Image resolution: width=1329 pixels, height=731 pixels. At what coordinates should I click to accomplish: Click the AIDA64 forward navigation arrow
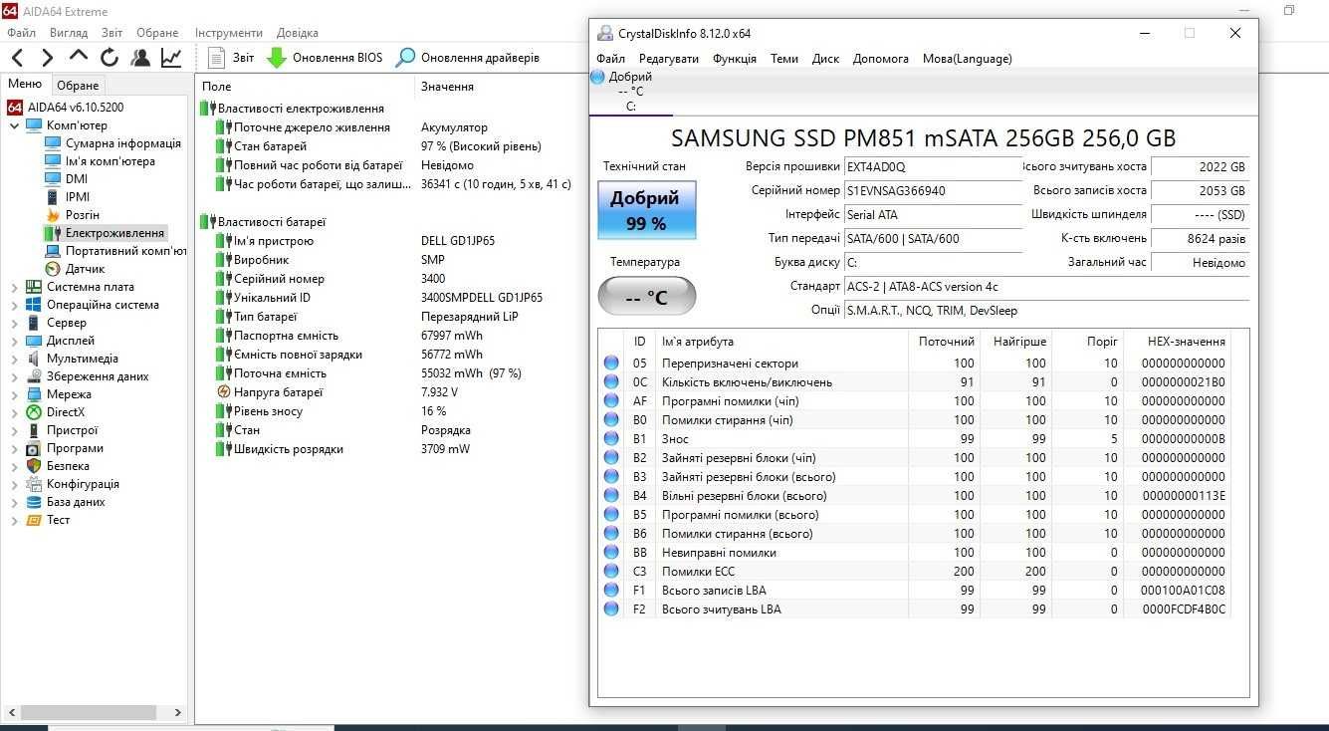click(47, 58)
